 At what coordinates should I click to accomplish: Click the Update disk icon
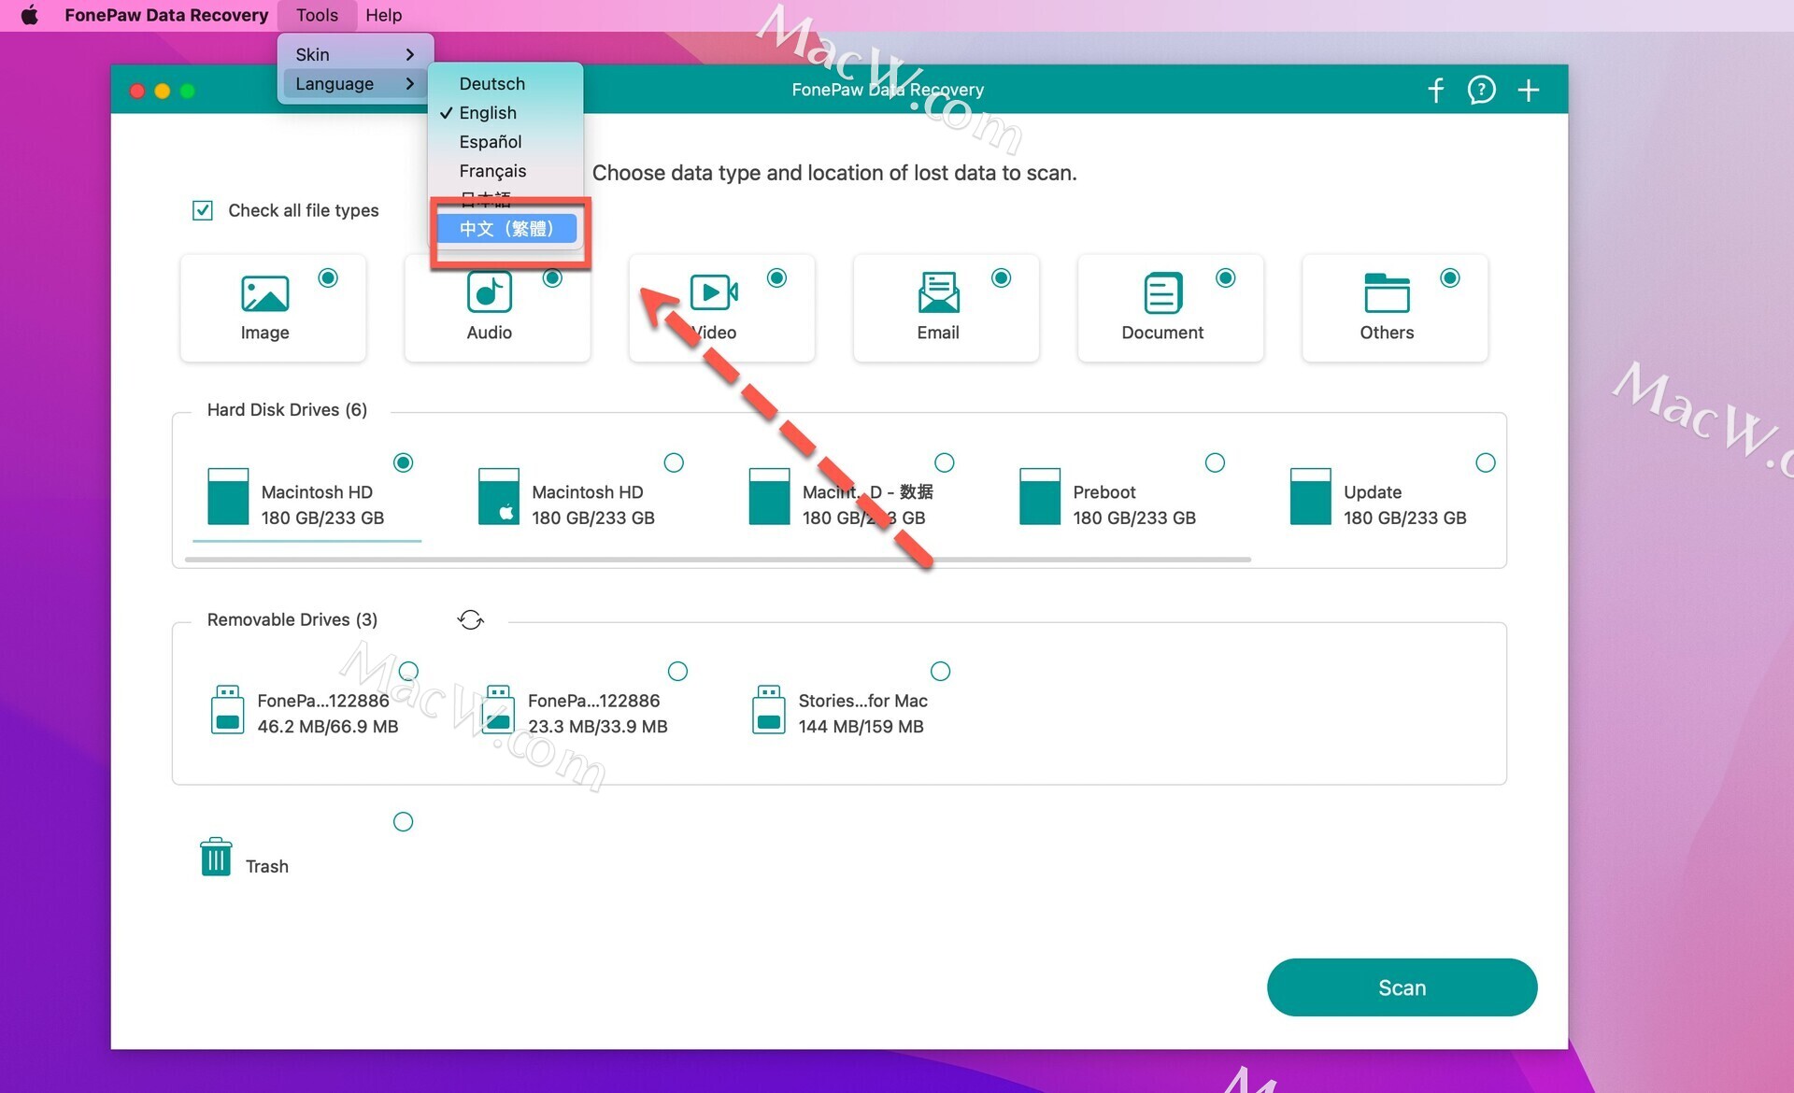(1310, 496)
